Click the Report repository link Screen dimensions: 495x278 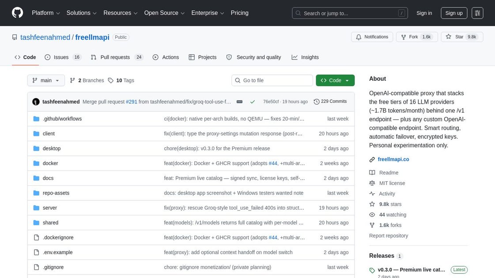[x=389, y=236]
